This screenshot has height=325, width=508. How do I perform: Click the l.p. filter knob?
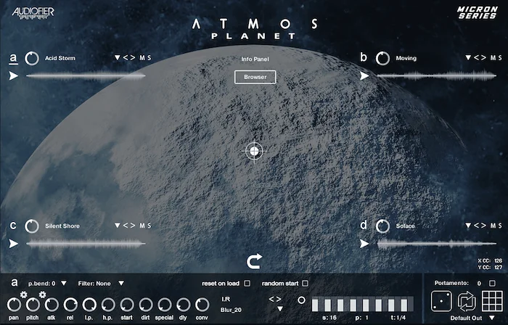[x=89, y=305]
